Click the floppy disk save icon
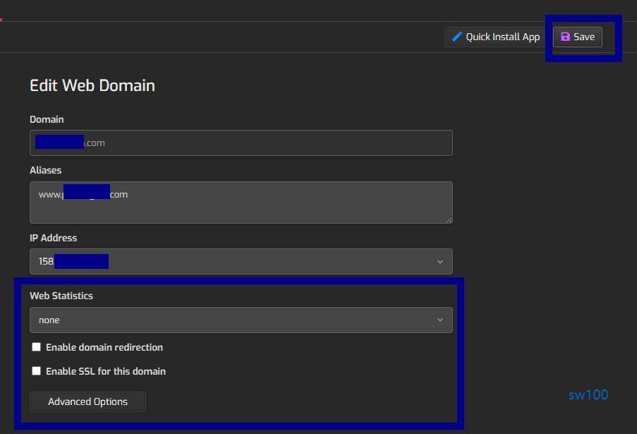 pyautogui.click(x=565, y=37)
